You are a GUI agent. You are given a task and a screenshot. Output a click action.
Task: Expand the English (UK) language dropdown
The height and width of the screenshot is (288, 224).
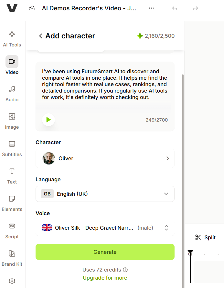[x=105, y=194]
